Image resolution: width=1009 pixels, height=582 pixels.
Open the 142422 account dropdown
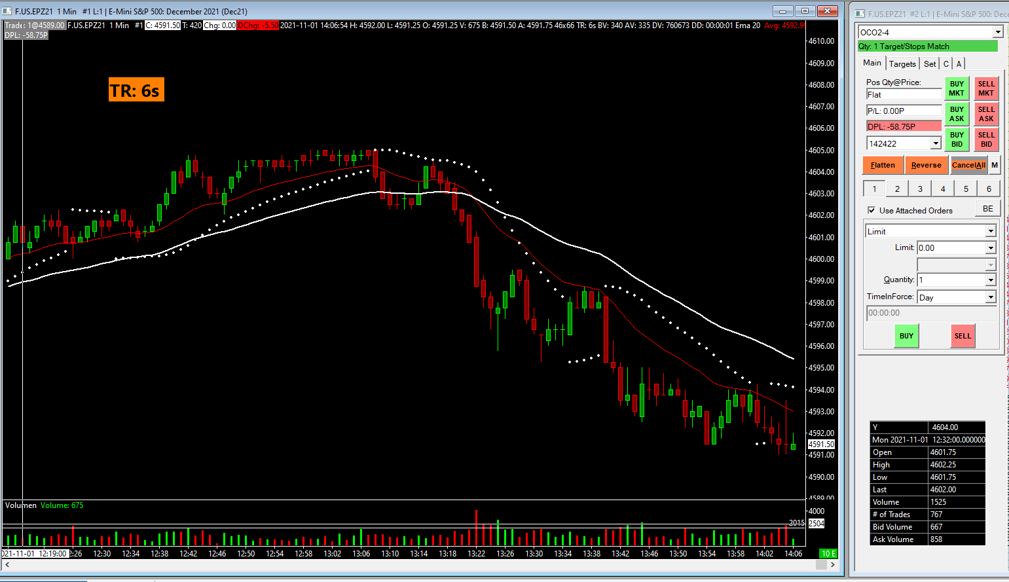(x=936, y=143)
